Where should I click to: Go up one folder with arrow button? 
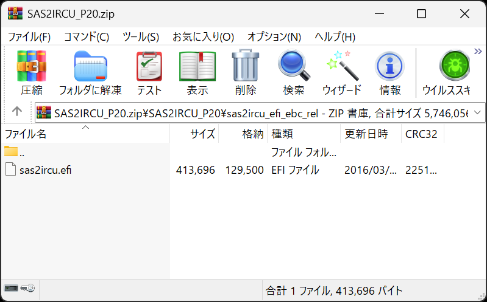click(17, 111)
